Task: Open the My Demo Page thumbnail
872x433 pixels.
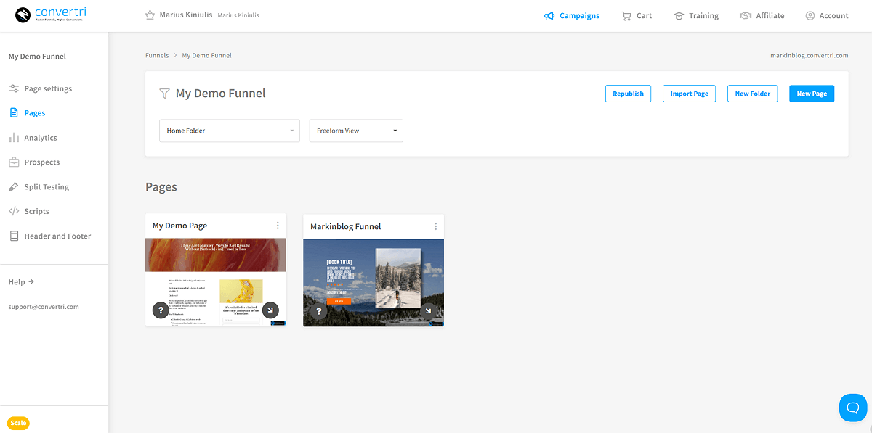Action: coord(216,282)
